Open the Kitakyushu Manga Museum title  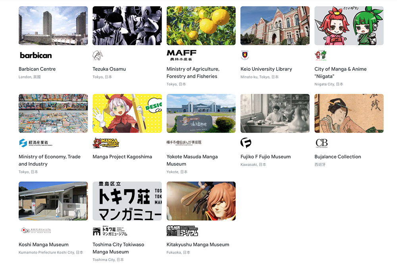click(198, 244)
